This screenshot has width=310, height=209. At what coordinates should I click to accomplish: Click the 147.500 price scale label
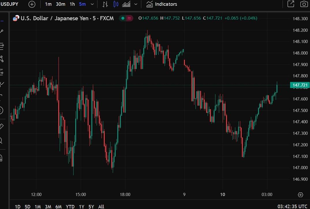(x=300, y=110)
